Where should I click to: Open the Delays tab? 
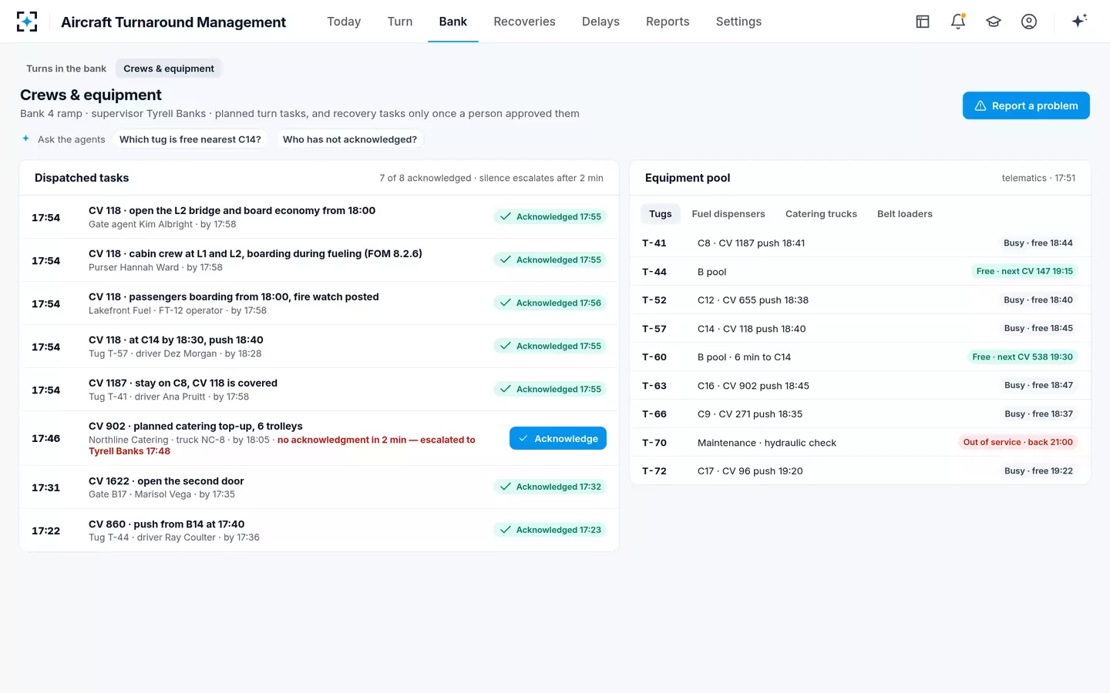600,22
